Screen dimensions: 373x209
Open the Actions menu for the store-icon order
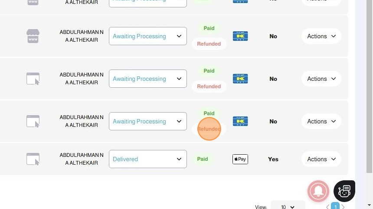click(321, 36)
